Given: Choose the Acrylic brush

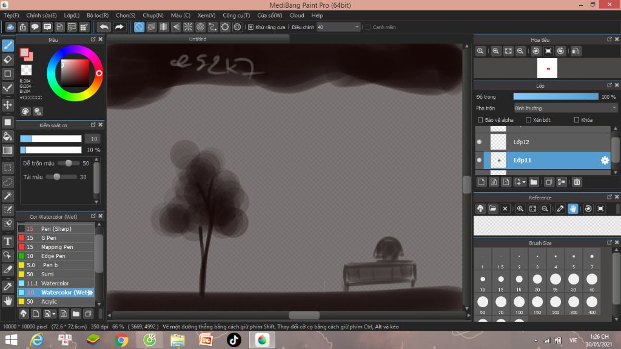Looking at the screenshot, I should pyautogui.click(x=56, y=302).
